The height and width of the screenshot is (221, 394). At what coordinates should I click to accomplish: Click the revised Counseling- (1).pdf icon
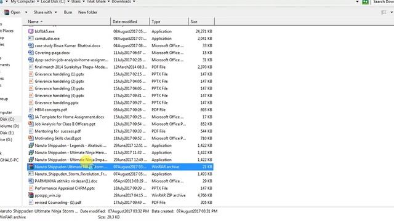pos(31,203)
